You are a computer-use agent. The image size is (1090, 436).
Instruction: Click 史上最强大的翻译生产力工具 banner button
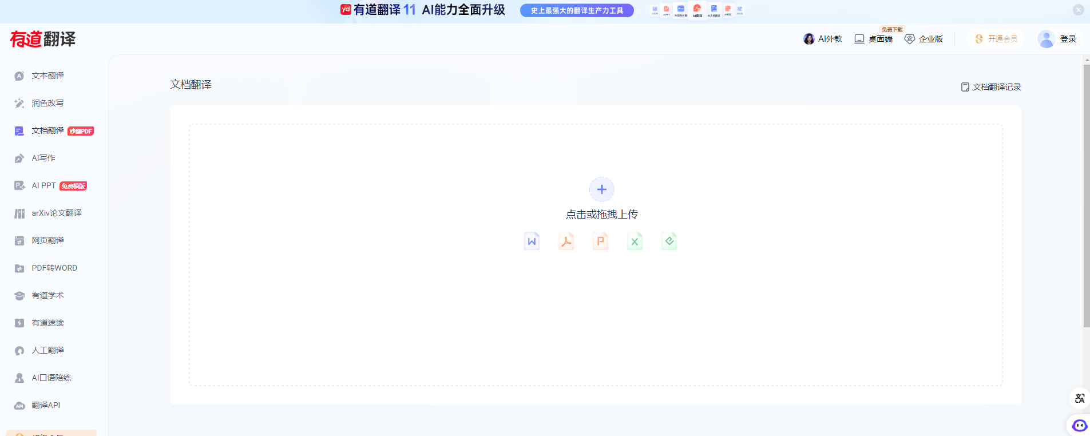pyautogui.click(x=577, y=10)
